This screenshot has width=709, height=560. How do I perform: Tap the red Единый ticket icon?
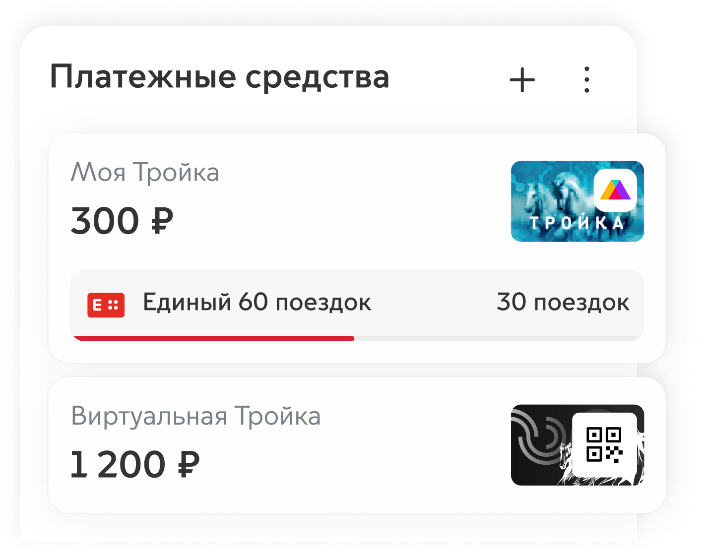(x=106, y=305)
